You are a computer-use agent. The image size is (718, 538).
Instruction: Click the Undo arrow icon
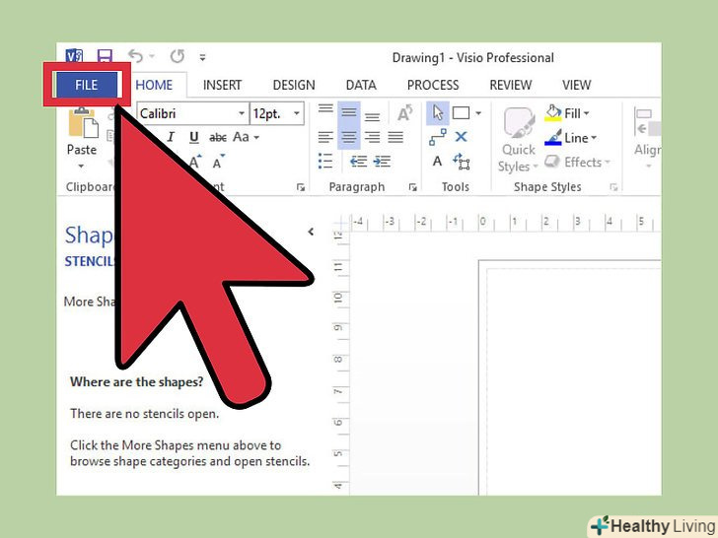pyautogui.click(x=135, y=56)
